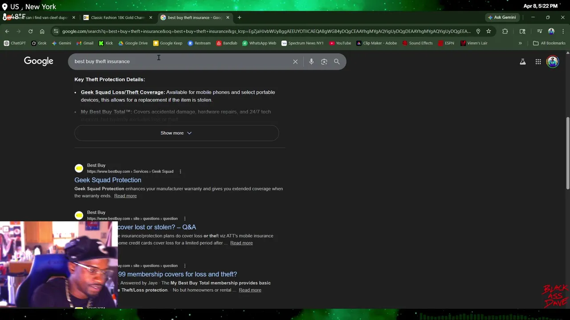
Task: Select the Geek Squad Loss/Theft Coverage text
Action: (x=123, y=92)
